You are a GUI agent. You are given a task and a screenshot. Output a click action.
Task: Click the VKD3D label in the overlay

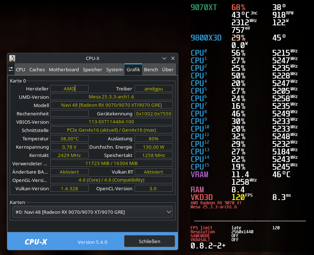click(x=201, y=197)
